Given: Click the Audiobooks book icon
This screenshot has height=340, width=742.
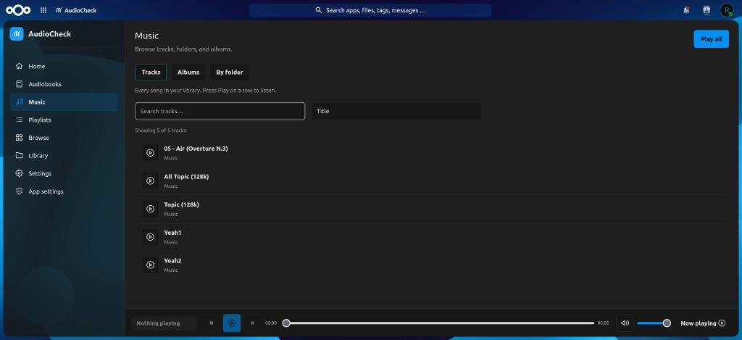Looking at the screenshot, I should [x=19, y=84].
